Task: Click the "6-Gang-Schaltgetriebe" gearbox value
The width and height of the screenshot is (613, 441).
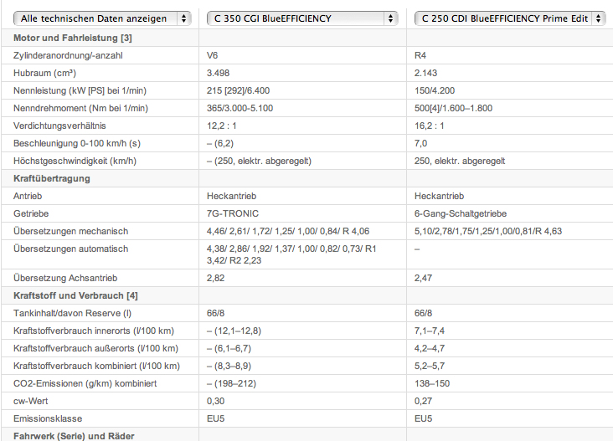Action: coord(460,213)
